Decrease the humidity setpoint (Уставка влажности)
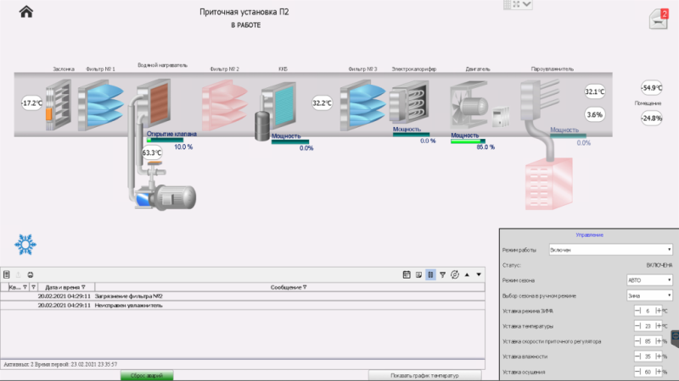Viewport: 679px width, 381px height. click(637, 357)
